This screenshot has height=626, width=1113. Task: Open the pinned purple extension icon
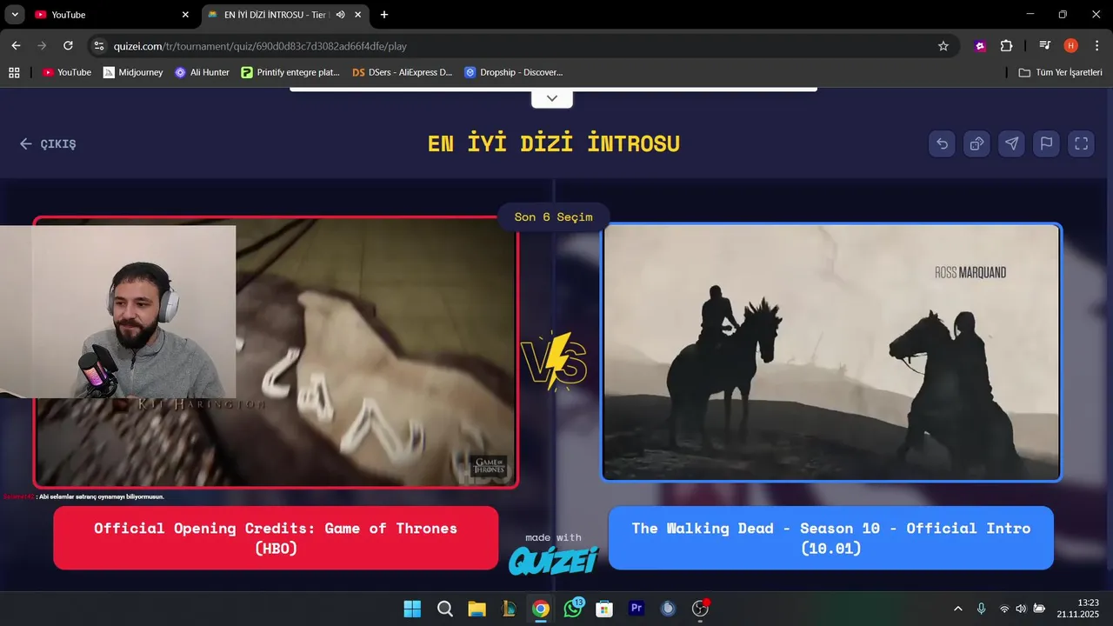pyautogui.click(x=980, y=46)
